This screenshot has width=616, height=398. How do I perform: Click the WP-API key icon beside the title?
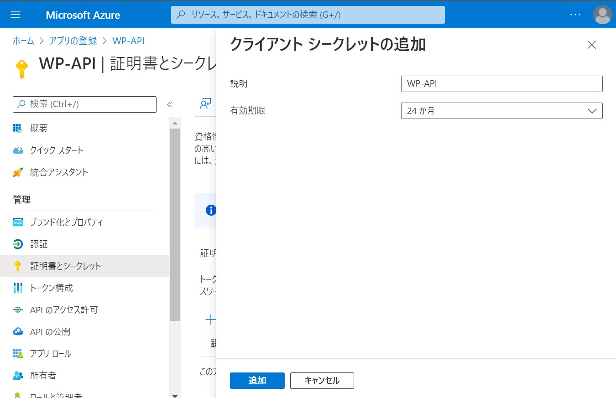(x=21, y=69)
